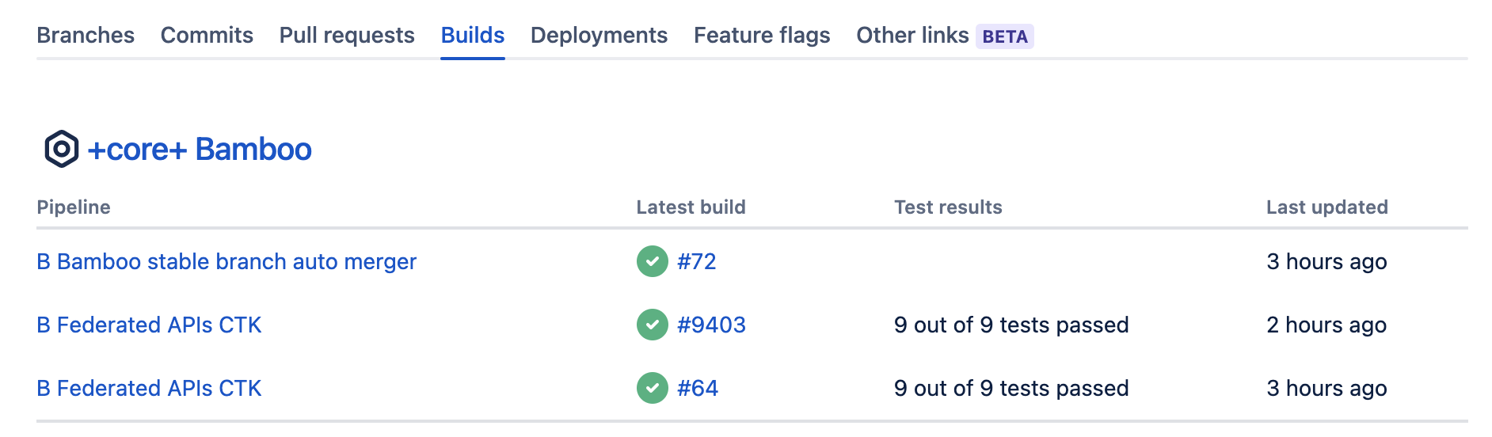The image size is (1492, 437).
Task: Switch to the Commits tab
Action: (x=207, y=36)
